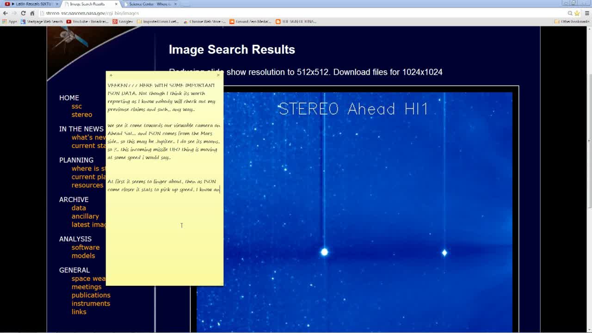Click the IN THE NEWS heading
592x333 pixels.
[81, 129]
